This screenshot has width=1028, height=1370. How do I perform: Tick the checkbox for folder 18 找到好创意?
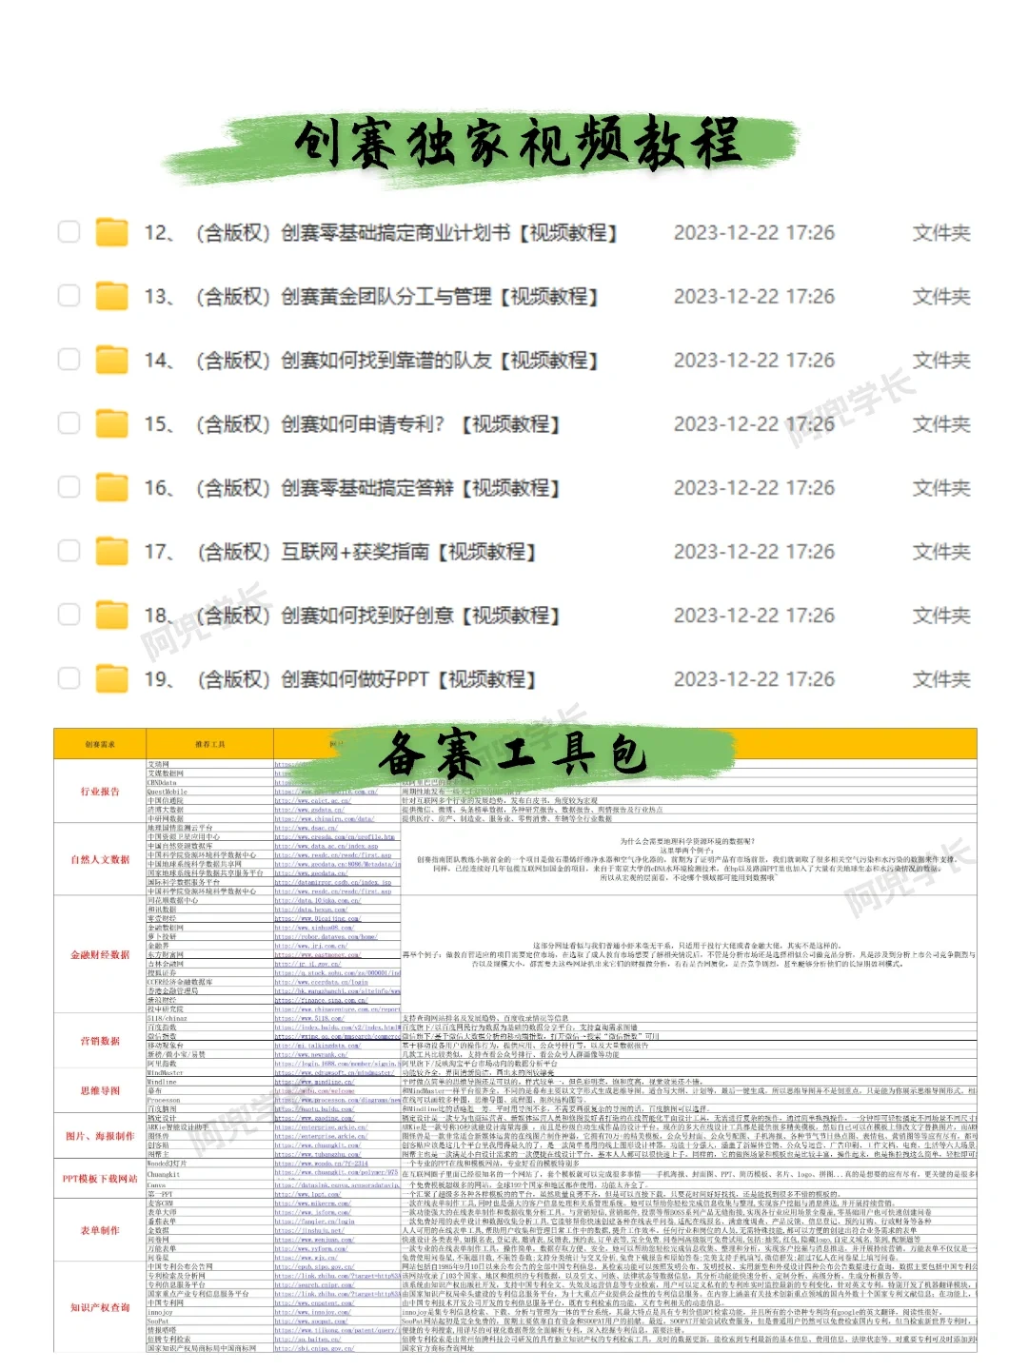(69, 615)
